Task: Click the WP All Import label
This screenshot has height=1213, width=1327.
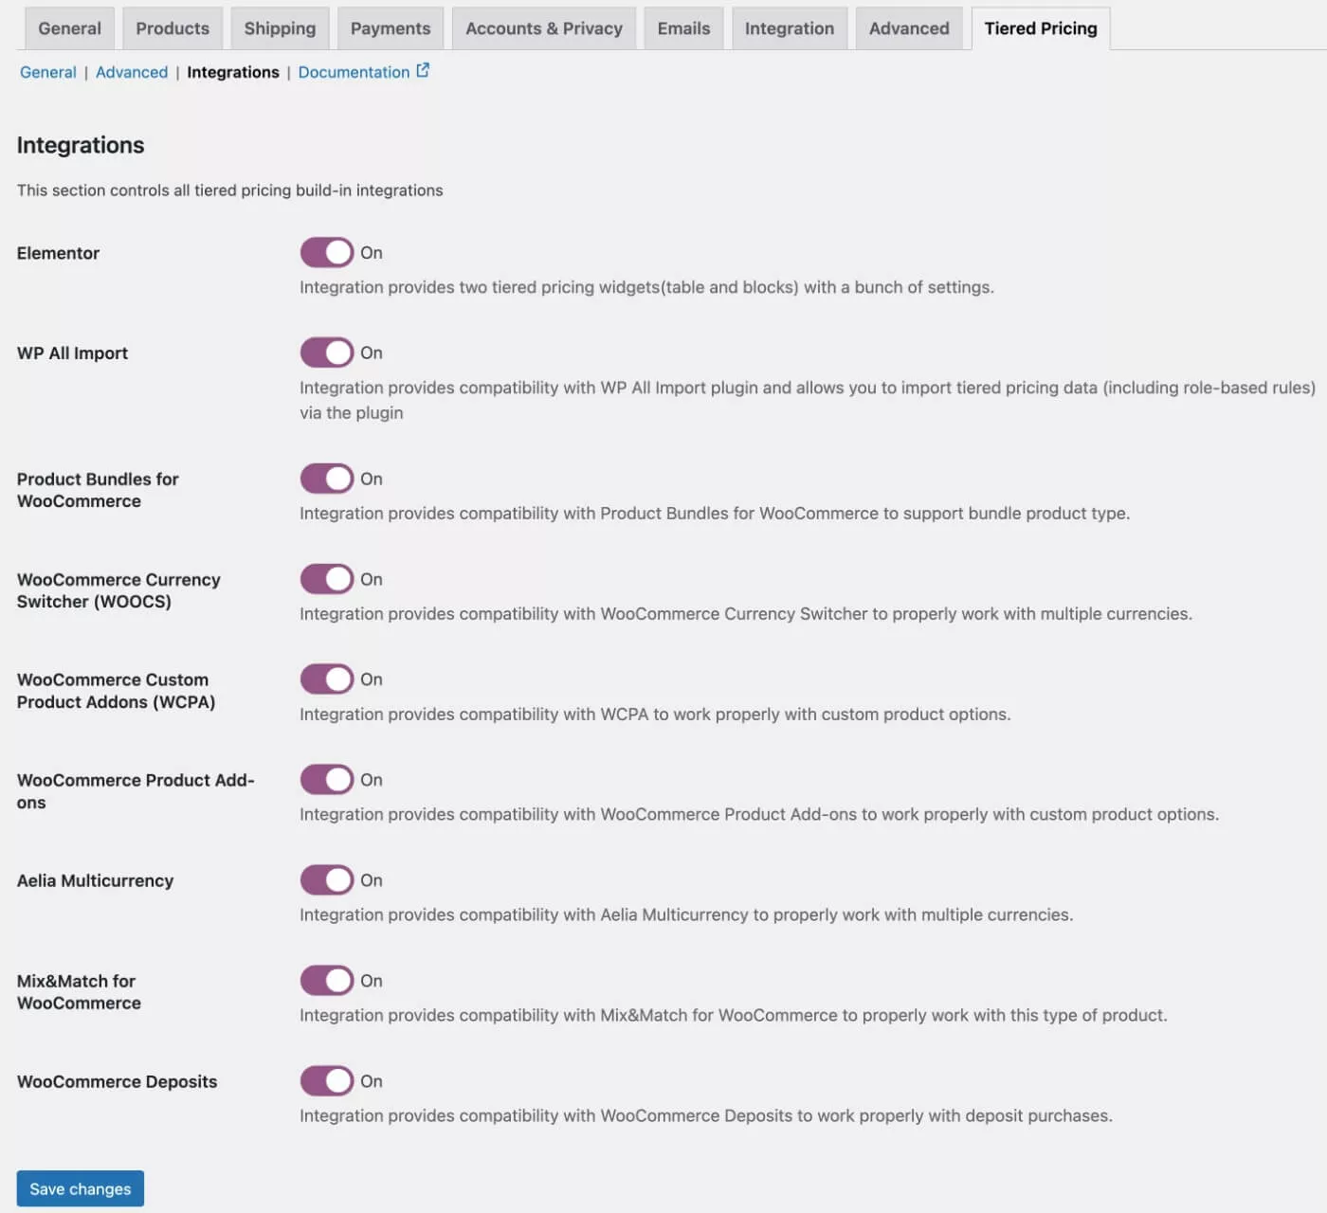Action: 72,353
